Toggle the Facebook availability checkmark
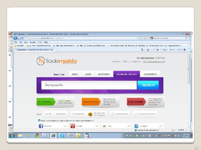 pyautogui.click(x=65, y=126)
